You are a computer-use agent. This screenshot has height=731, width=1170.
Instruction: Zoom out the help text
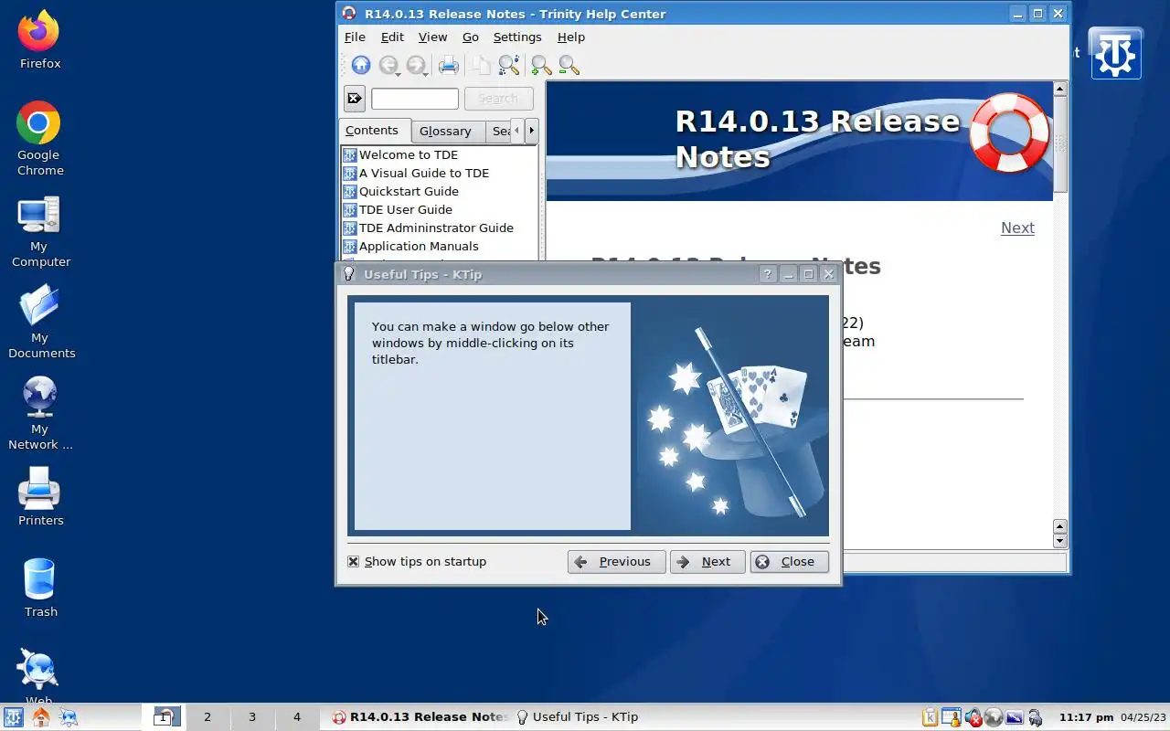pos(569,65)
